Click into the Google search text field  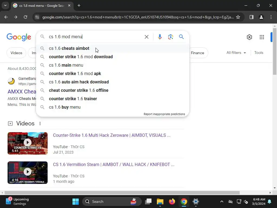click(95, 37)
